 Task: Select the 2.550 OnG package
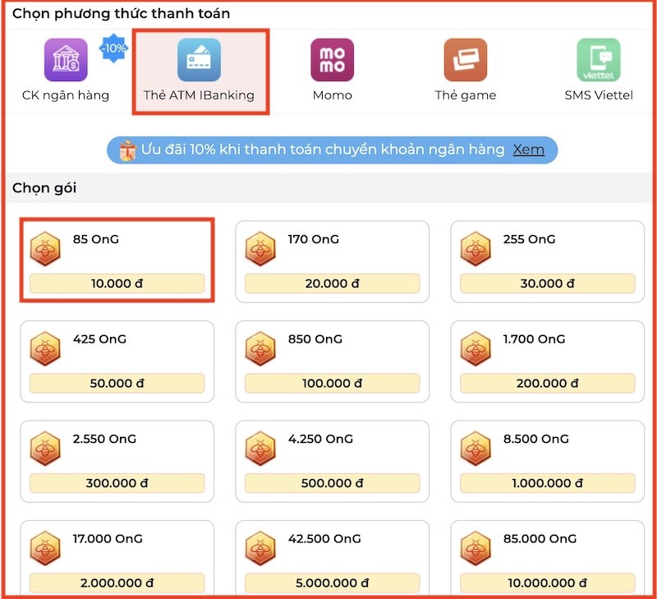(117, 458)
